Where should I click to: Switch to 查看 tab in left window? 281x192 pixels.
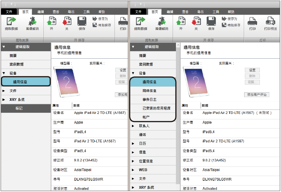tap(56, 12)
